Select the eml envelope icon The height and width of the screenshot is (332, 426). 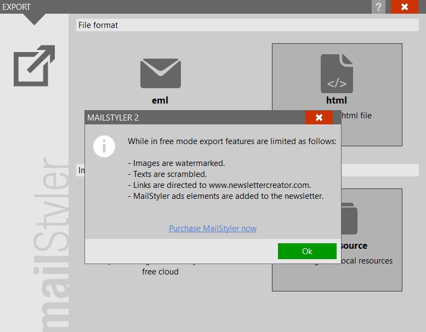[161, 73]
